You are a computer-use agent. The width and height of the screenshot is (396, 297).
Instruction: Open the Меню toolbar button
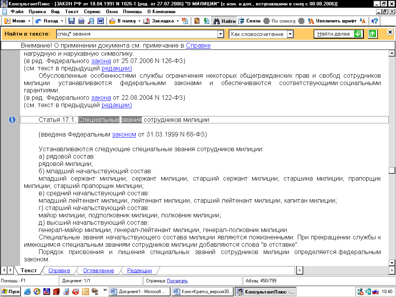15,21
